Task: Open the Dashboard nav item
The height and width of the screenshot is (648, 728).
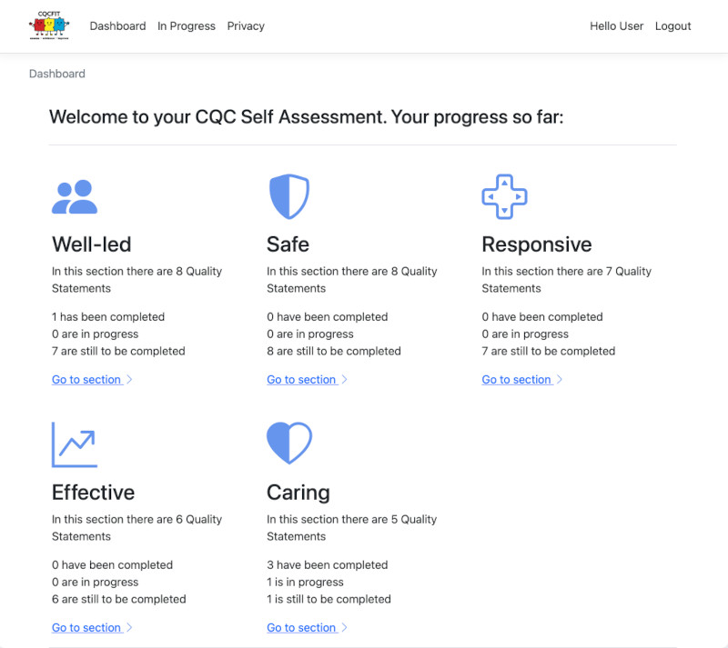Action: tap(117, 26)
